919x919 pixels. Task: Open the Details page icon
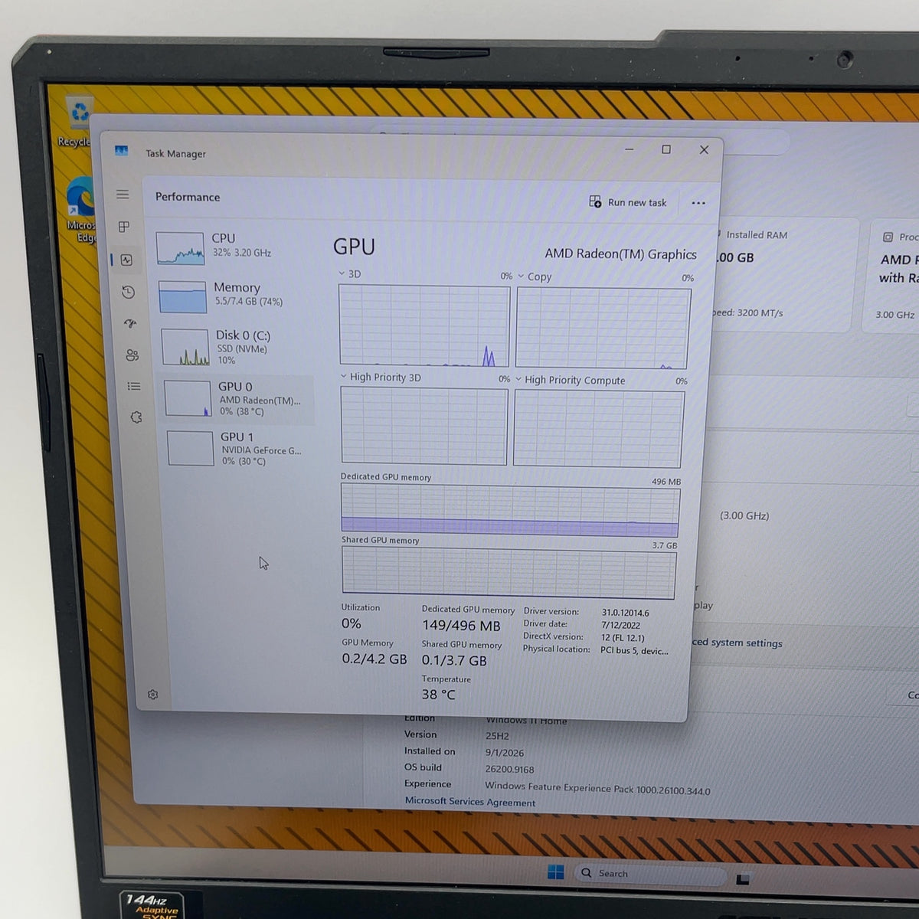click(x=134, y=386)
